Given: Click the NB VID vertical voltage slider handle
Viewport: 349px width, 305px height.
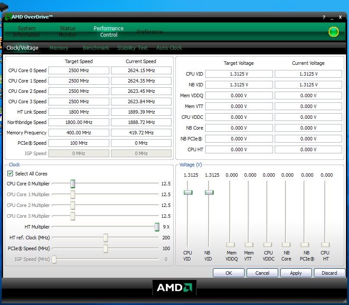Looking at the screenshot, I should (x=209, y=192).
